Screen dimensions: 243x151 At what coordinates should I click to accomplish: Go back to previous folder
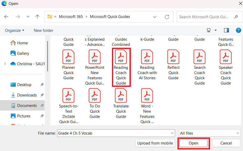6,17
